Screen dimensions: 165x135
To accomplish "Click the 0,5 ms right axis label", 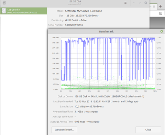I will coord(159,63).
